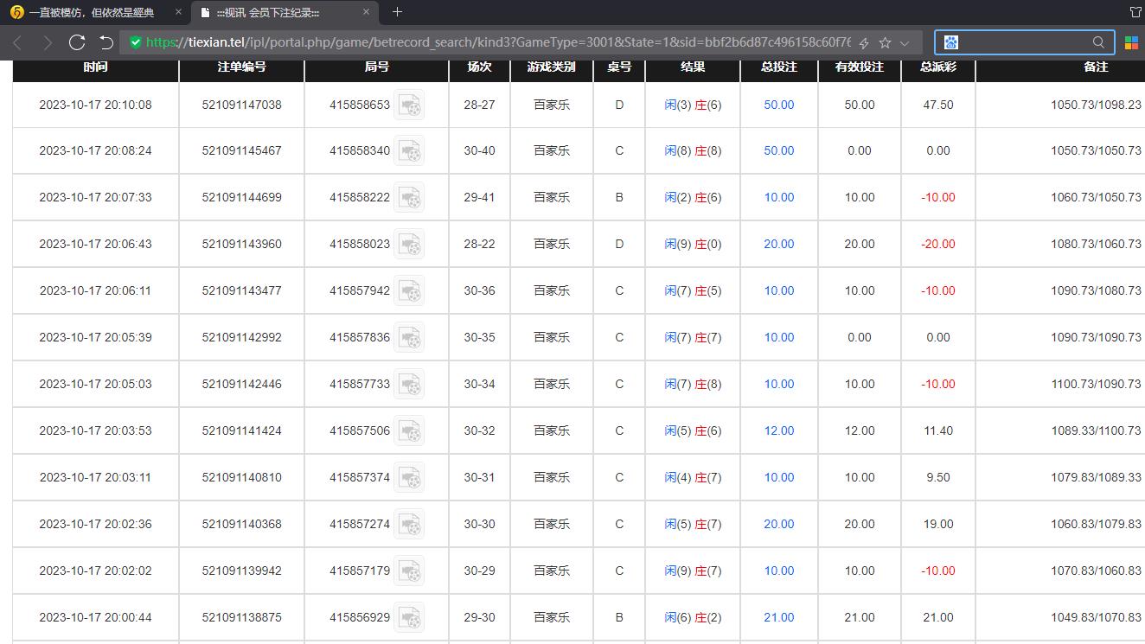Open video replay icon for round 415857506
1145x644 pixels.
coord(409,431)
